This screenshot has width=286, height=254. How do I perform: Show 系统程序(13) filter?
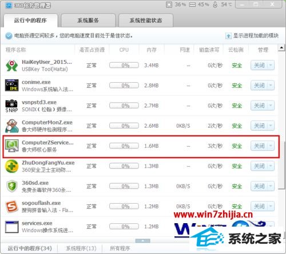[x=81, y=248]
